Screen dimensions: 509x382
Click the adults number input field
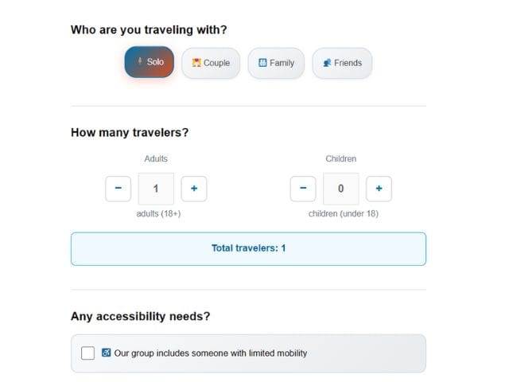point(156,189)
